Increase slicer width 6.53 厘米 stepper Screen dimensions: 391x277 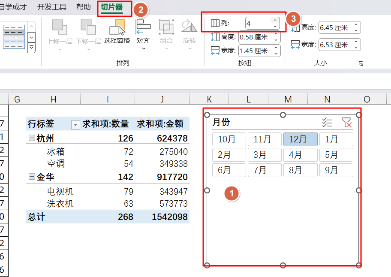(x=356, y=42)
